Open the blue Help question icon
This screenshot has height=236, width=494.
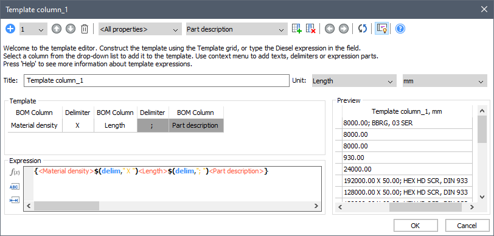click(400, 29)
